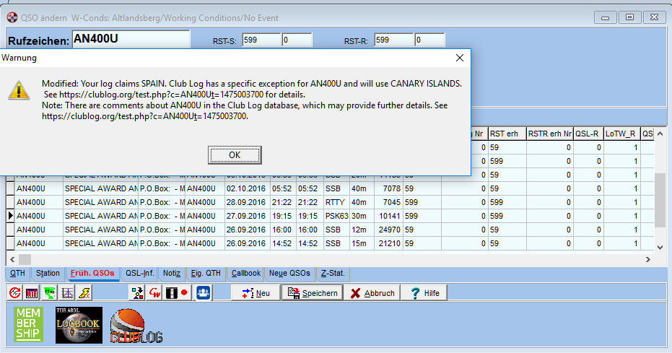Click the LoTW_R column header
The height and width of the screenshot is (353, 672).
click(x=622, y=134)
